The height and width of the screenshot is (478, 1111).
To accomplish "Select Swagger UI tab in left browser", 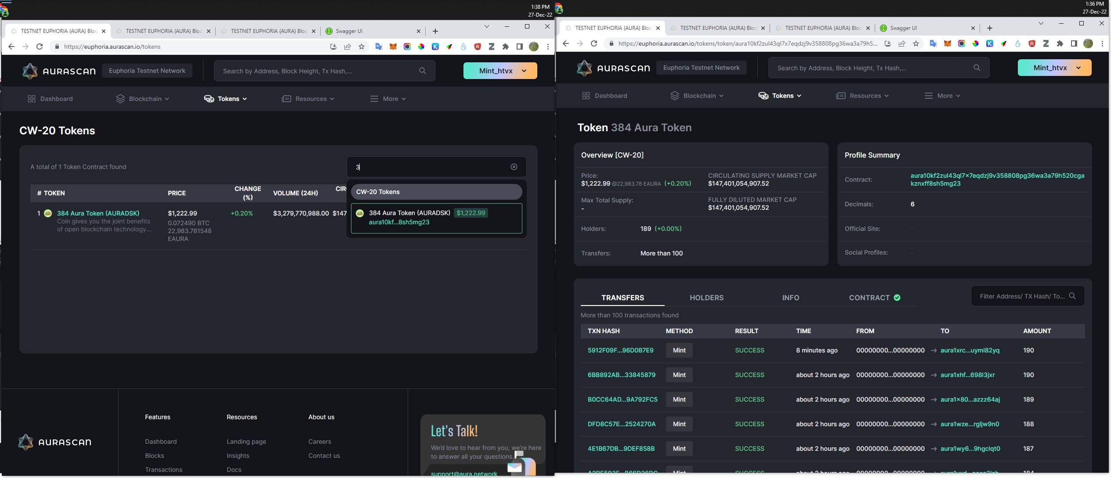I will click(x=373, y=31).
